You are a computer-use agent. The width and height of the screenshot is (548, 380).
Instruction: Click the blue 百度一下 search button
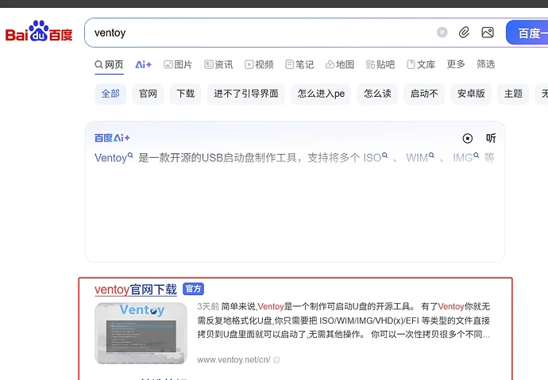(x=528, y=33)
